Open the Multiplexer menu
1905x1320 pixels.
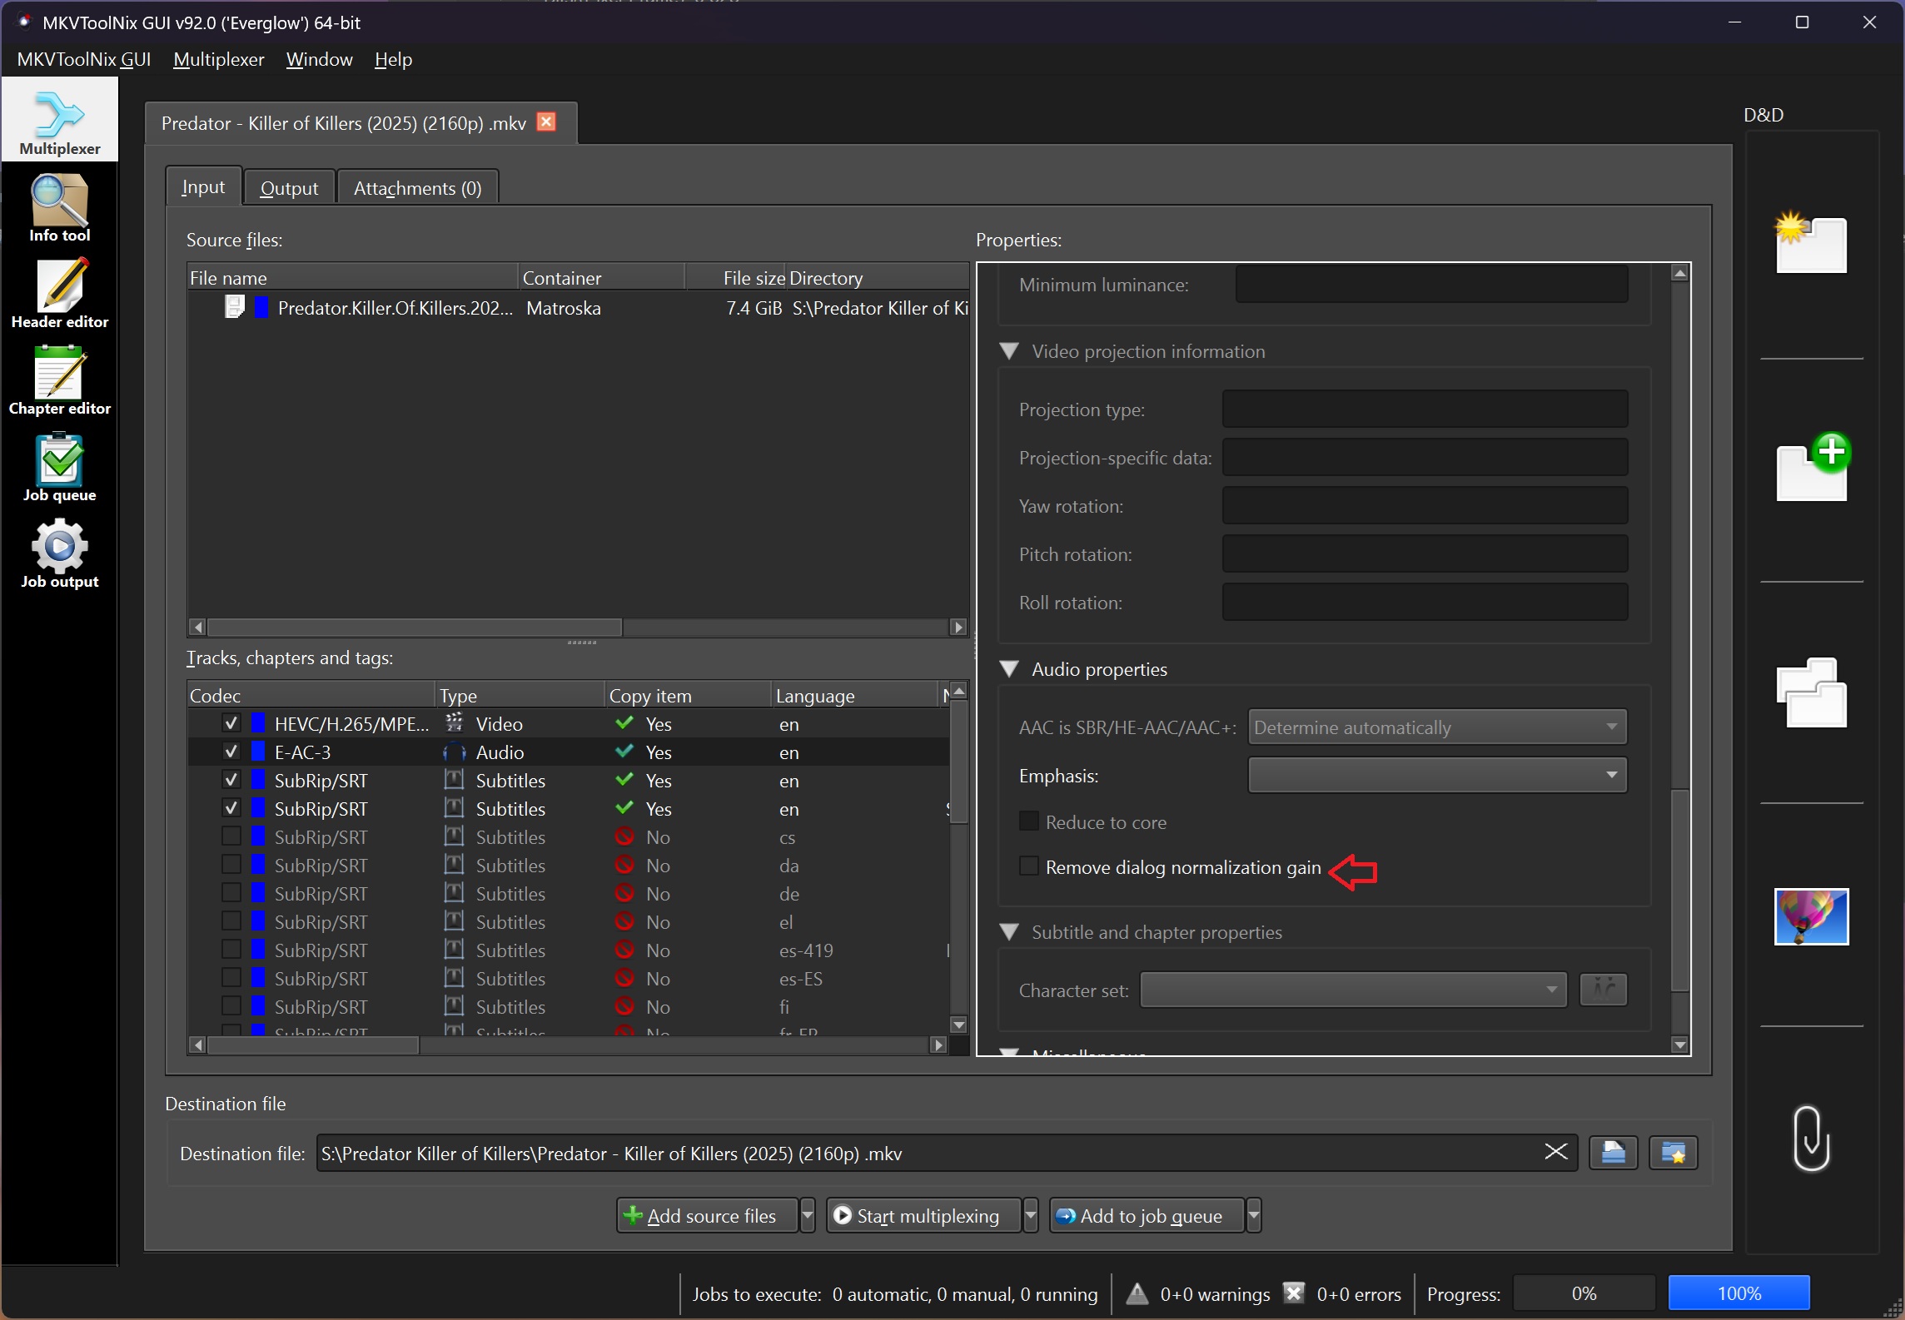[x=218, y=59]
